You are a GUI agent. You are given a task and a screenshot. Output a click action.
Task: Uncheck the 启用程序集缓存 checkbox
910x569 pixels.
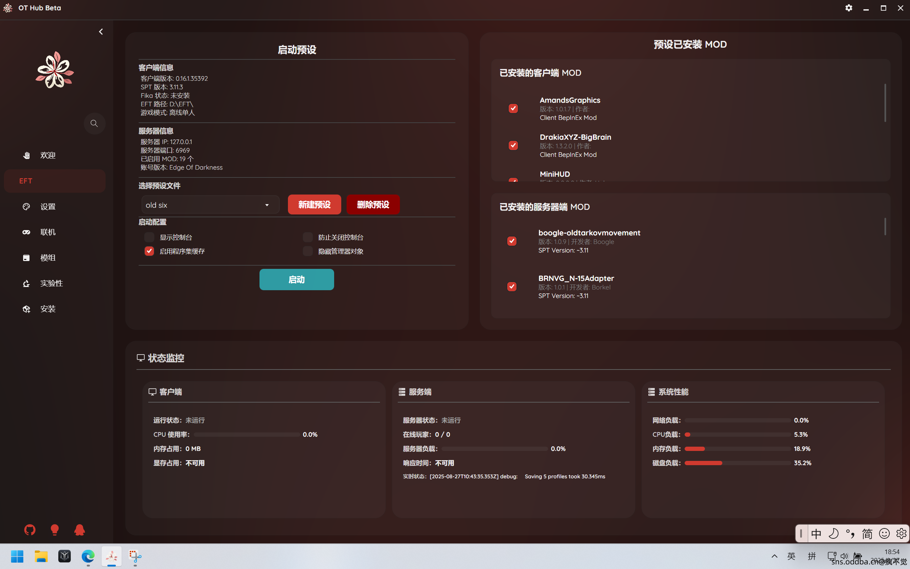point(149,251)
